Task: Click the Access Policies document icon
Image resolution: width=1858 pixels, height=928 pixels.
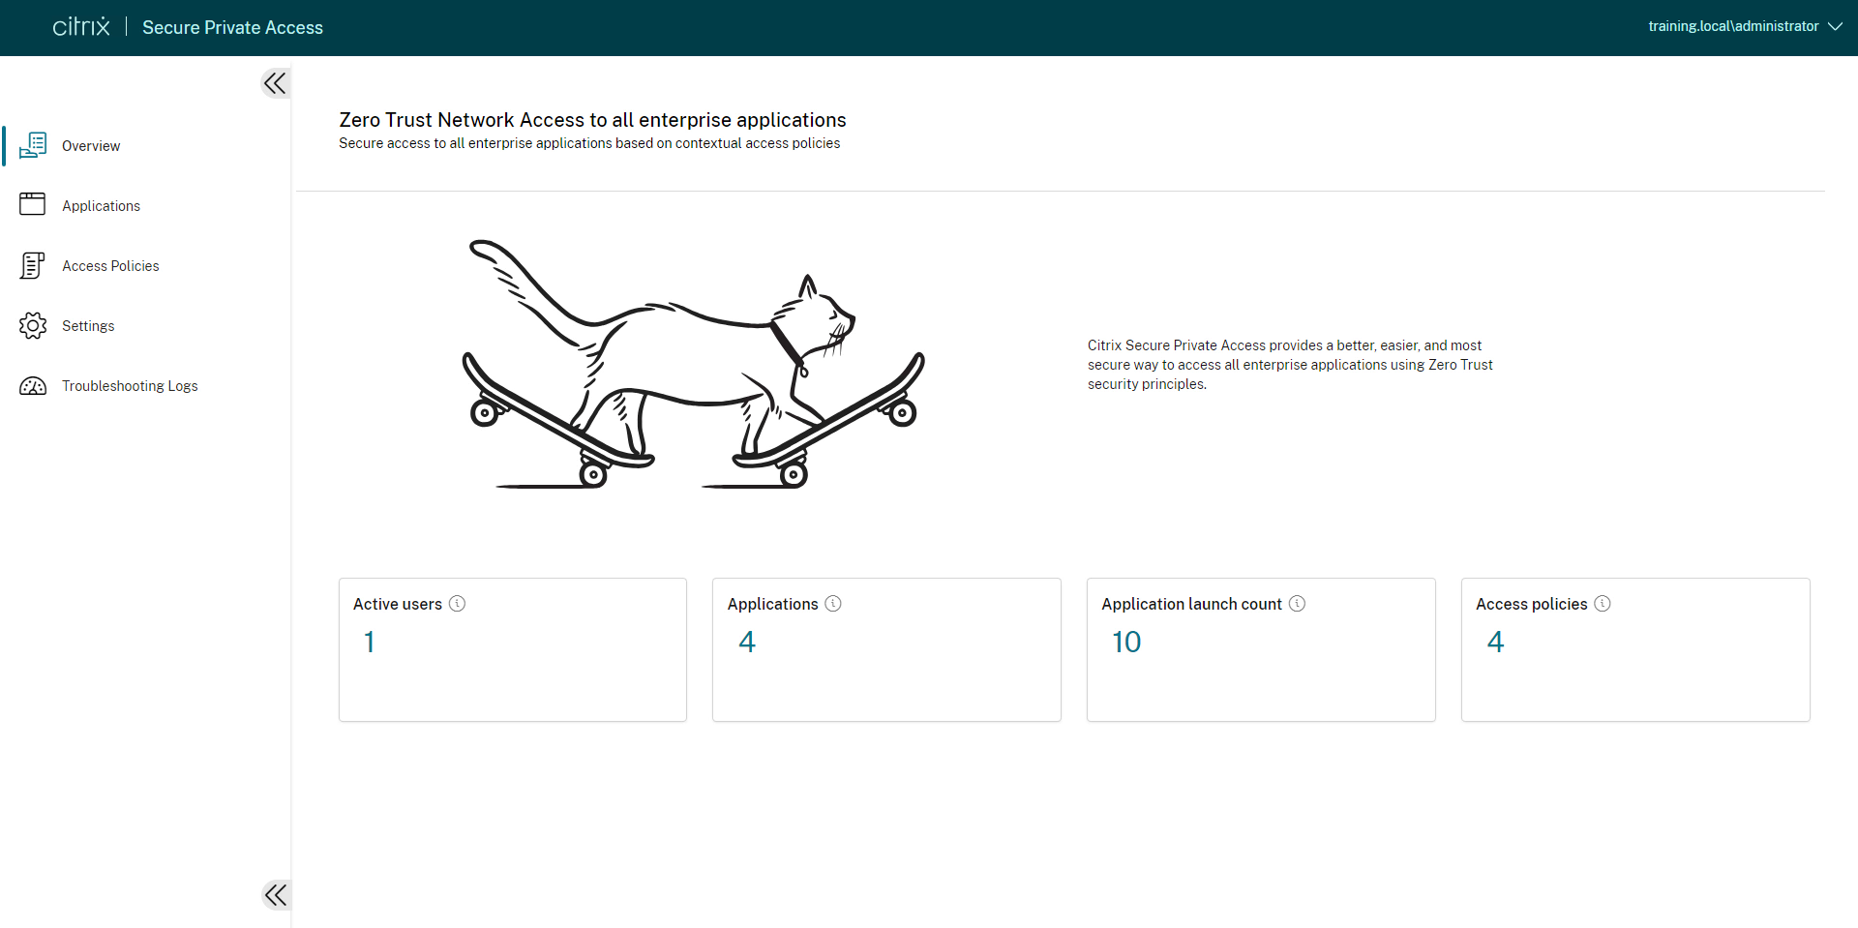Action: 33,265
